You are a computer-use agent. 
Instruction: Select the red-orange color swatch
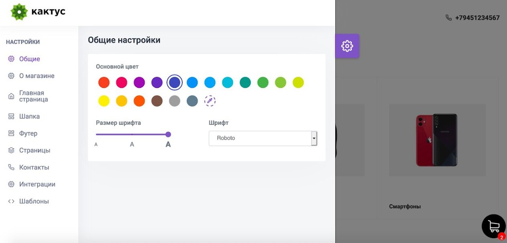pos(104,82)
